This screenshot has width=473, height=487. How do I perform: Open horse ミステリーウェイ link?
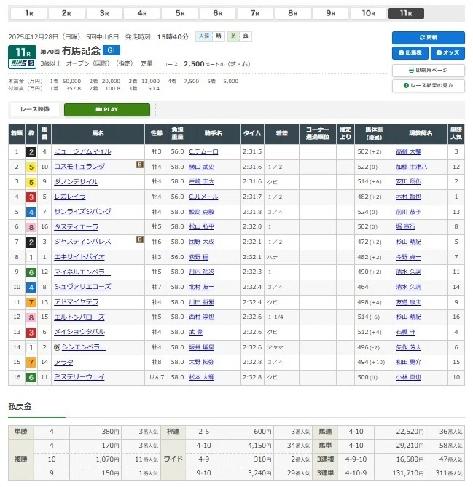click(x=79, y=377)
